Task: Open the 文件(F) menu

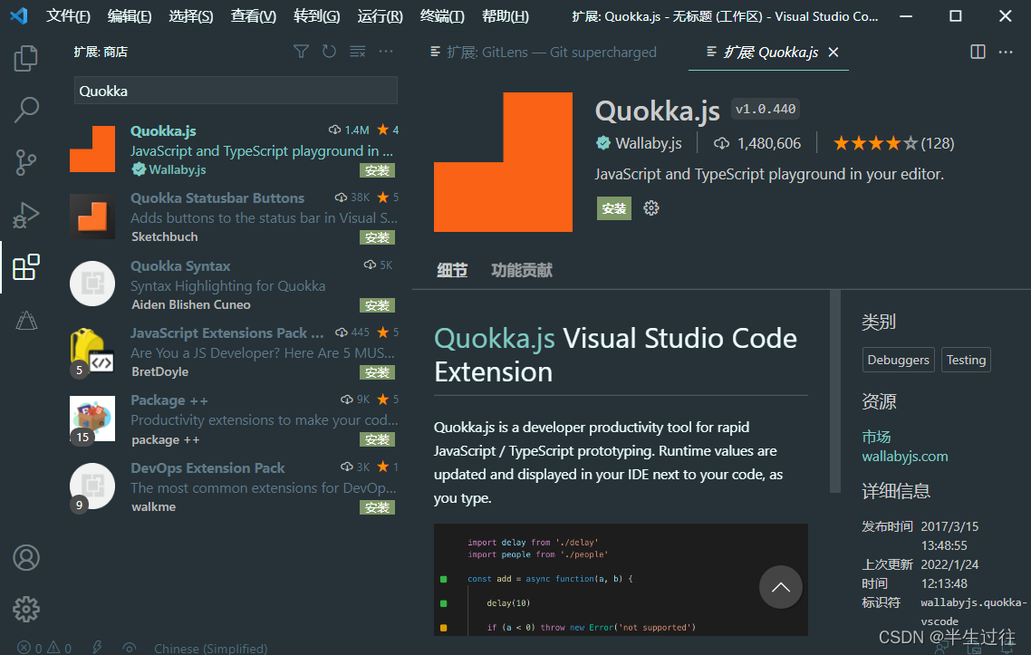Action: pos(68,15)
